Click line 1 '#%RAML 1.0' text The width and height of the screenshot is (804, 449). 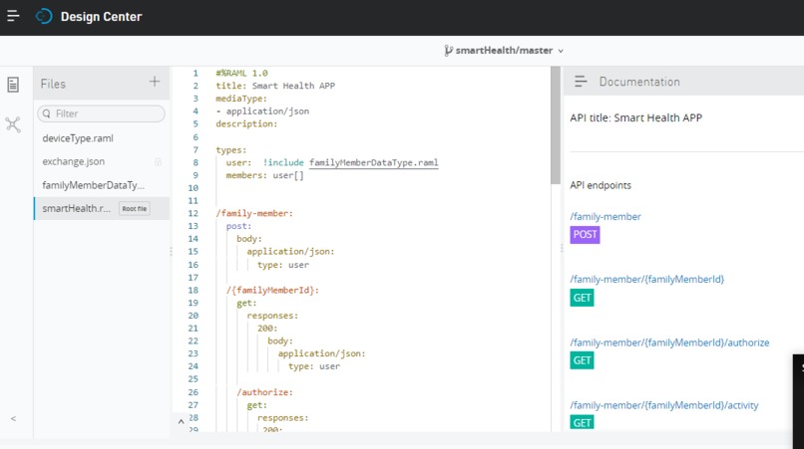pos(241,74)
